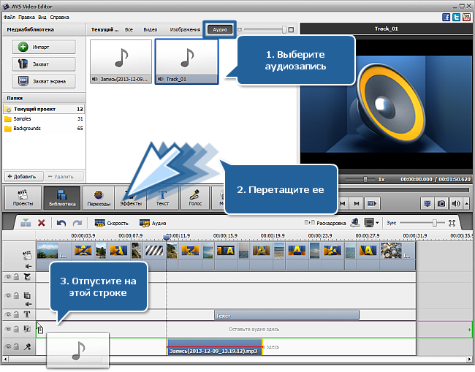Lock the voice recording track
This screenshot has width=475, height=372.
16,346
